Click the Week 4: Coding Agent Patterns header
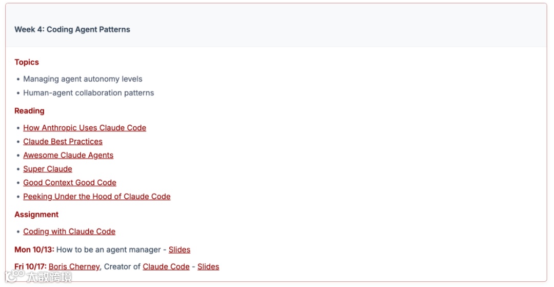 [72, 29]
